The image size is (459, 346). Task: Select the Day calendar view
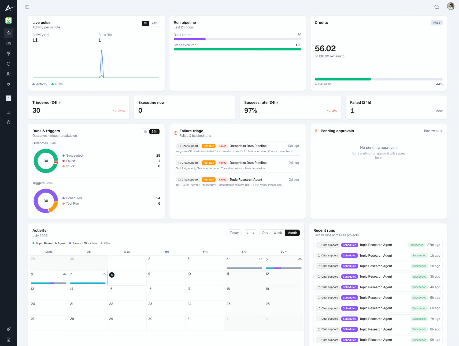[x=265, y=233]
